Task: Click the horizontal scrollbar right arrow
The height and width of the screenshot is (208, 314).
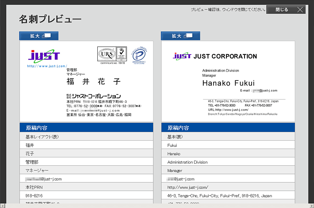Action: (312, 206)
